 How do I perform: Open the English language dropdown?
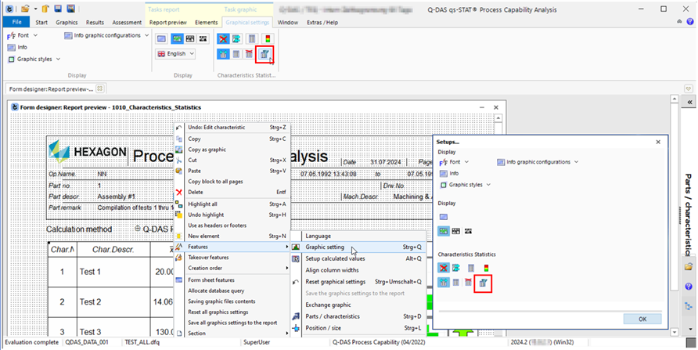click(x=176, y=53)
